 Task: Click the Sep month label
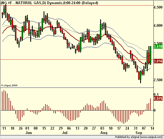tap(139, 133)
